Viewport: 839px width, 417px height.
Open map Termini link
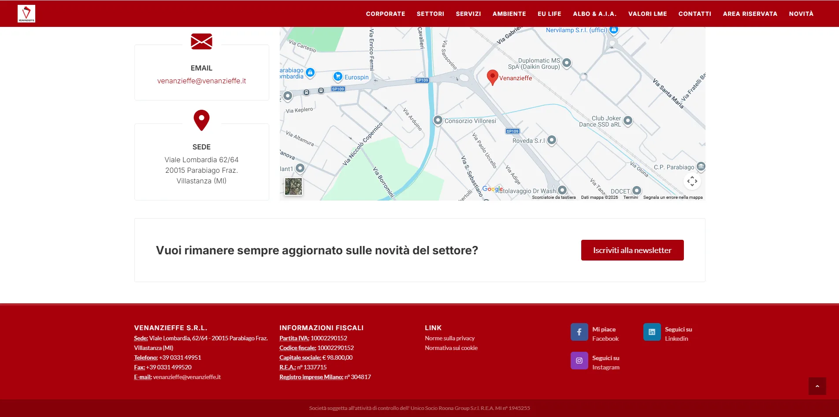coord(631,197)
